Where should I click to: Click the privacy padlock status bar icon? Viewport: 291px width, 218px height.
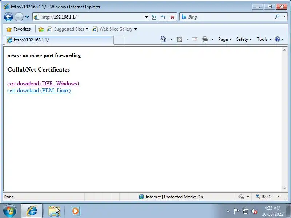[x=241, y=197]
